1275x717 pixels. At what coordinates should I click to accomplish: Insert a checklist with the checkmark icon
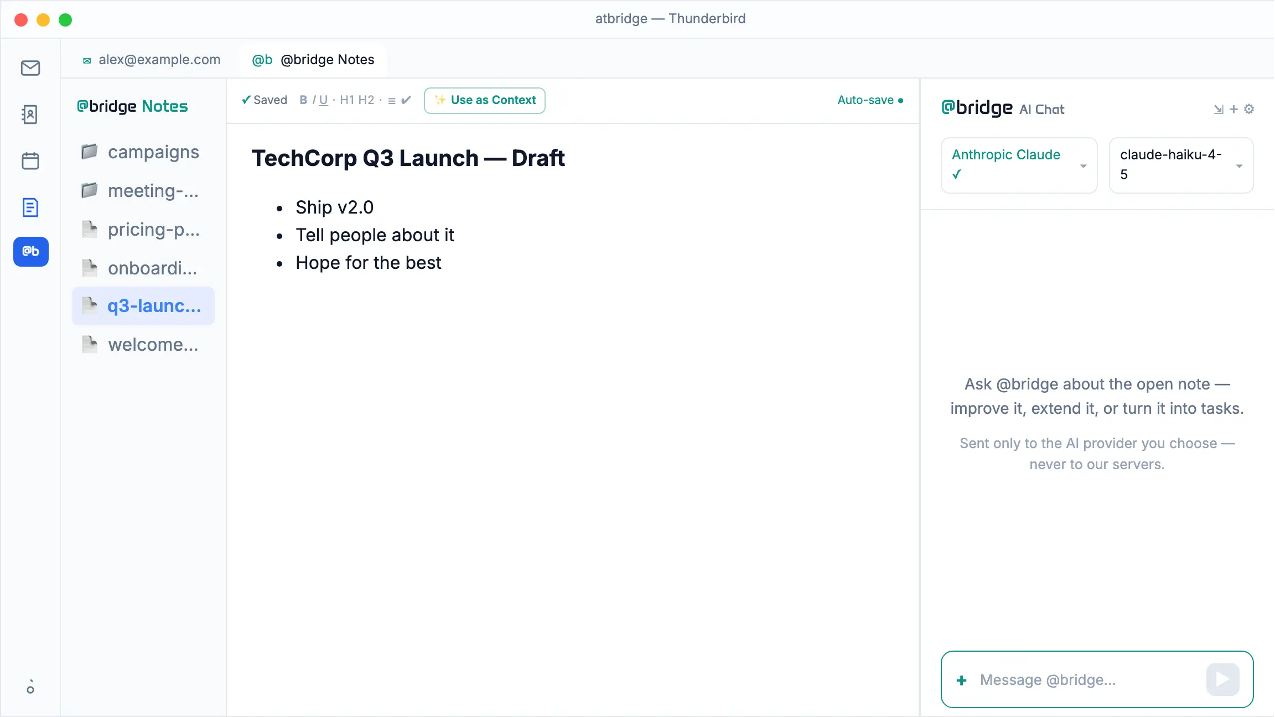point(406,100)
